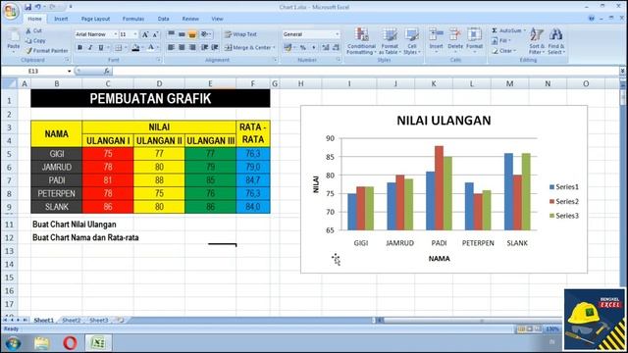
Task: Click the Save icon in quick access toolbar
Action: pyautogui.click(x=27, y=7)
